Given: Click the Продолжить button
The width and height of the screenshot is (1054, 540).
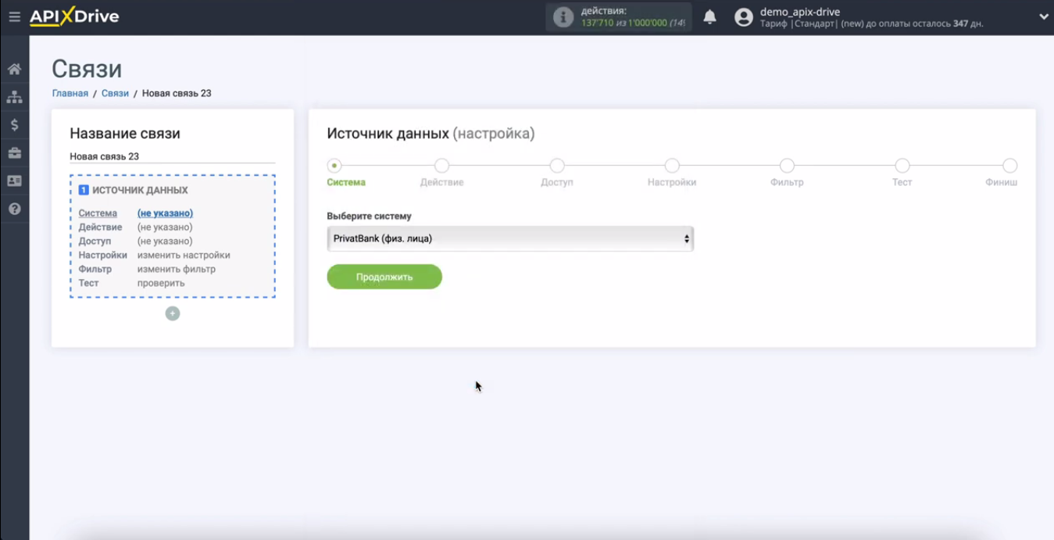Looking at the screenshot, I should (x=384, y=277).
